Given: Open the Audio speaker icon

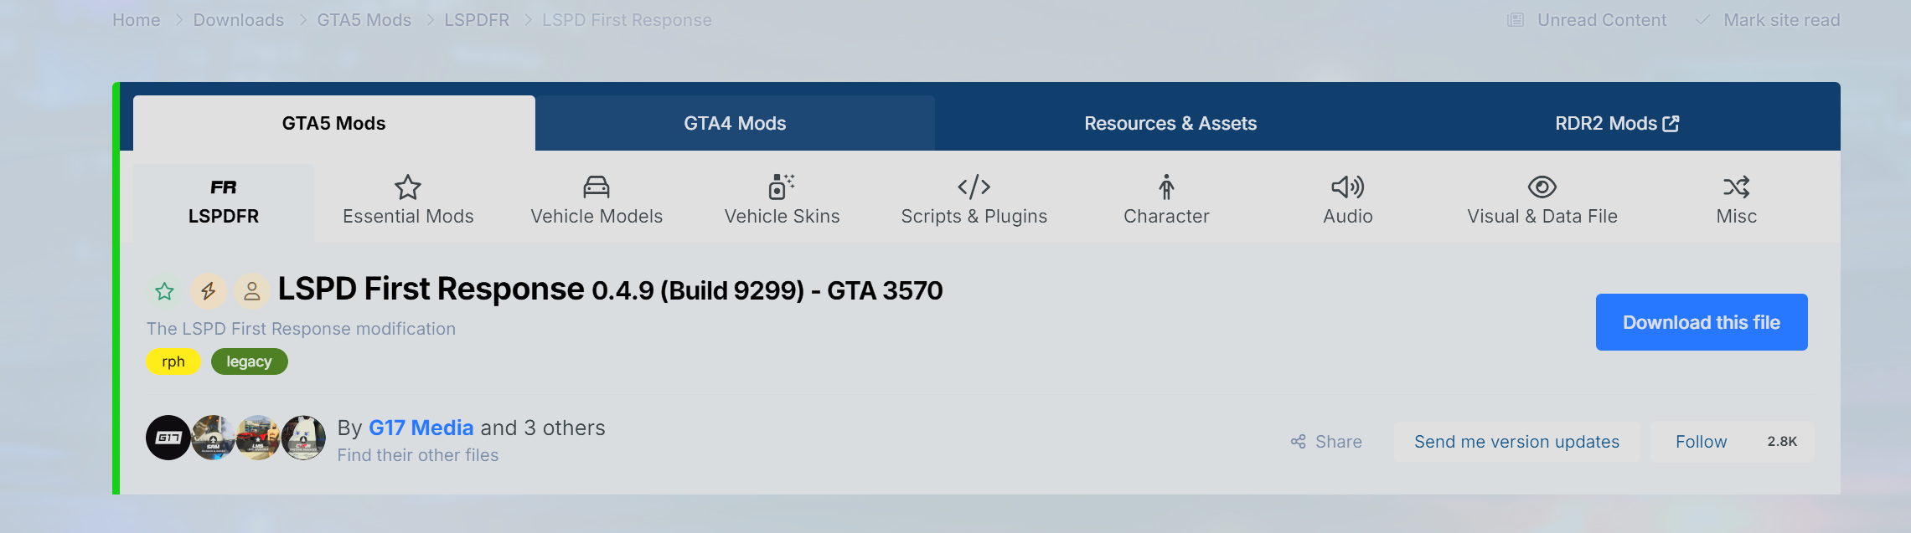Looking at the screenshot, I should click(1347, 187).
